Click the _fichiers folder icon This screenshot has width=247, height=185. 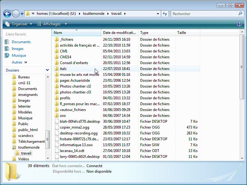tap(57, 39)
